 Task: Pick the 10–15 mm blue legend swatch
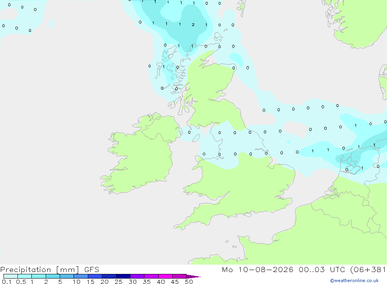pos(81,276)
